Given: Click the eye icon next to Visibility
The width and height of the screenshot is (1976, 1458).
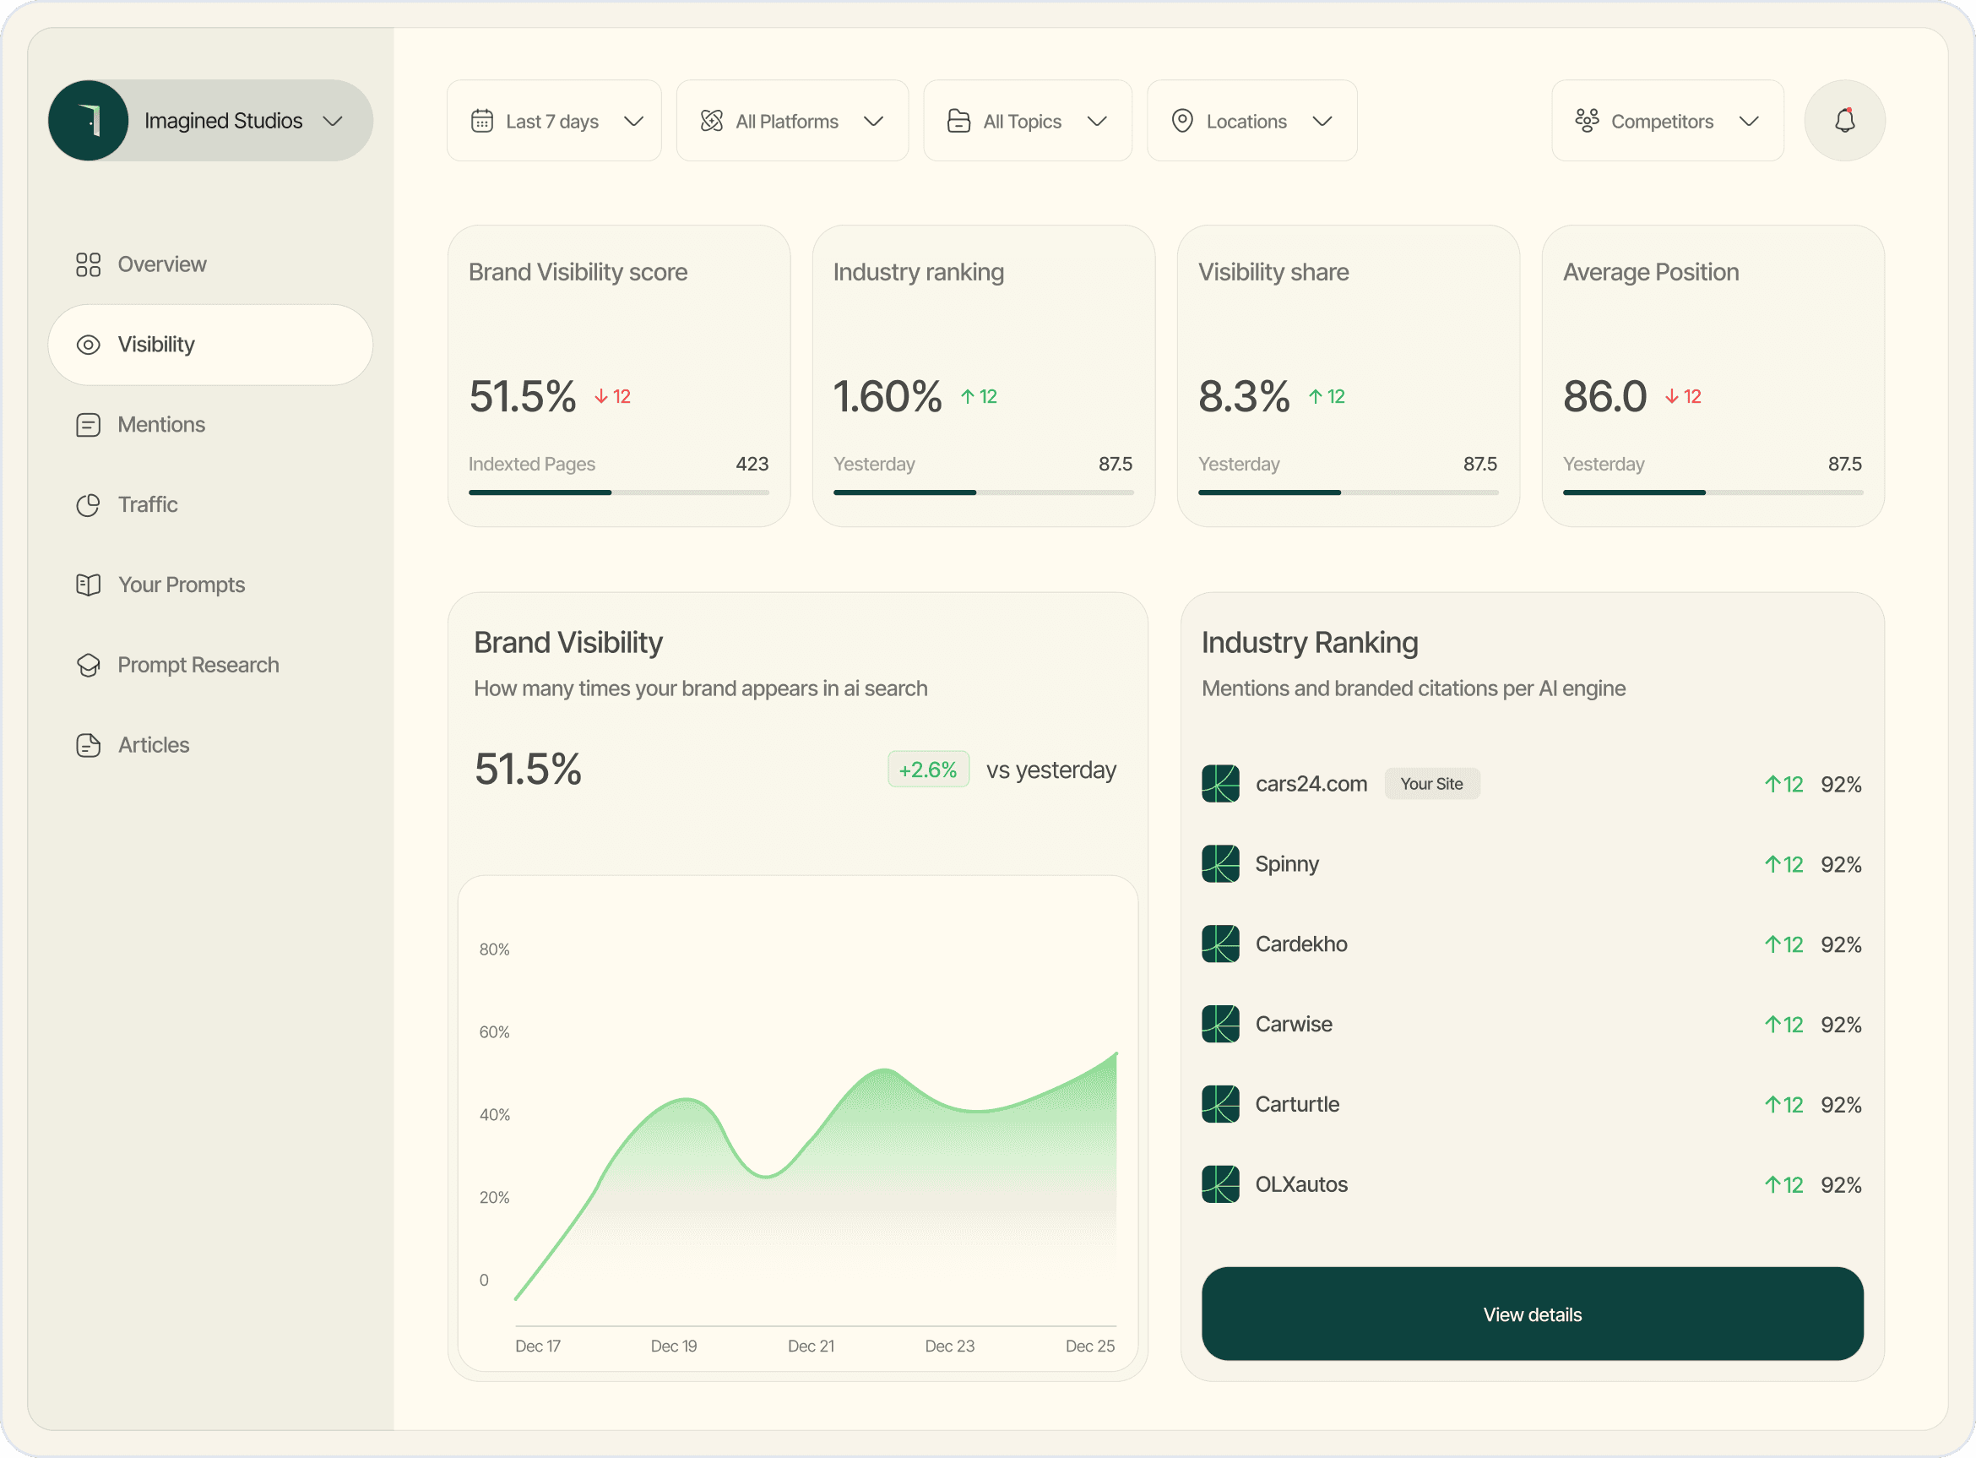Looking at the screenshot, I should pos(88,344).
